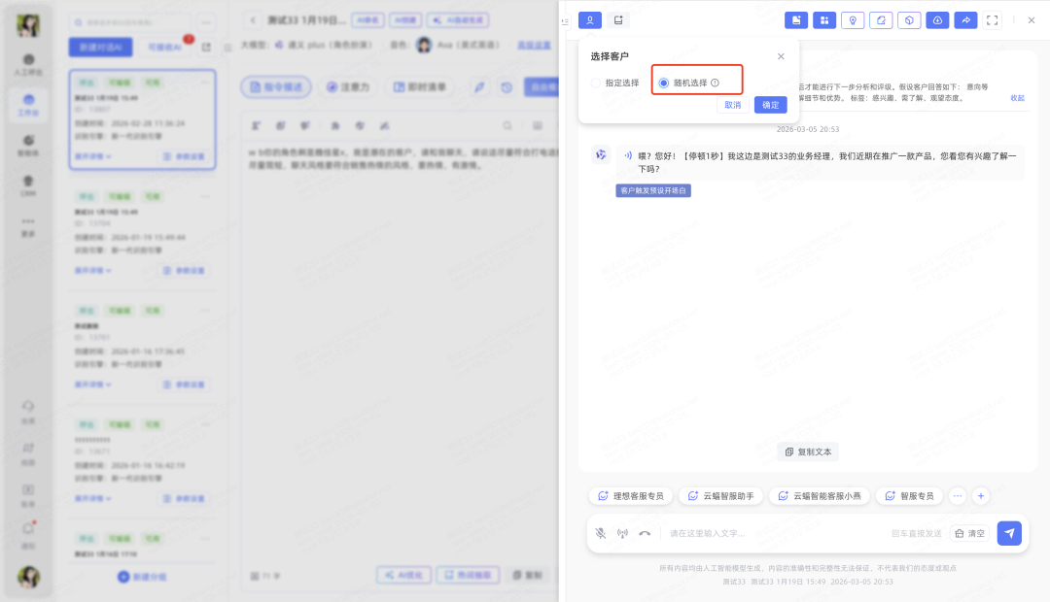Choose the 理想客服专员 agent chip

[x=629, y=495]
